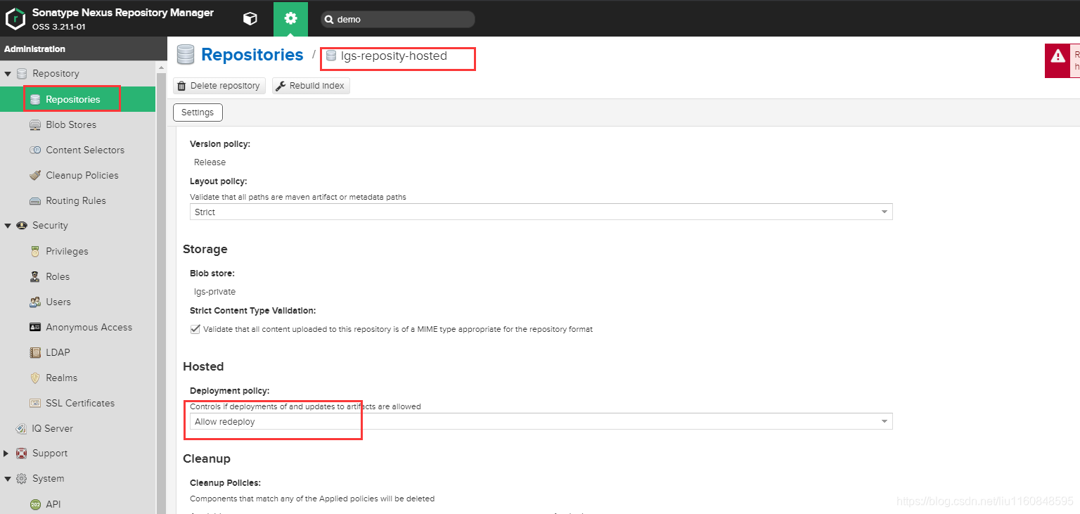Open the Browse cube icon
This screenshot has width=1080, height=514.
(x=250, y=19)
